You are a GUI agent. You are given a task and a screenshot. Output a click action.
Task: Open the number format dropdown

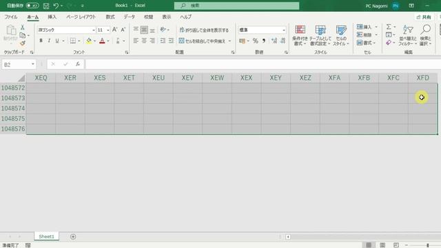(x=284, y=30)
